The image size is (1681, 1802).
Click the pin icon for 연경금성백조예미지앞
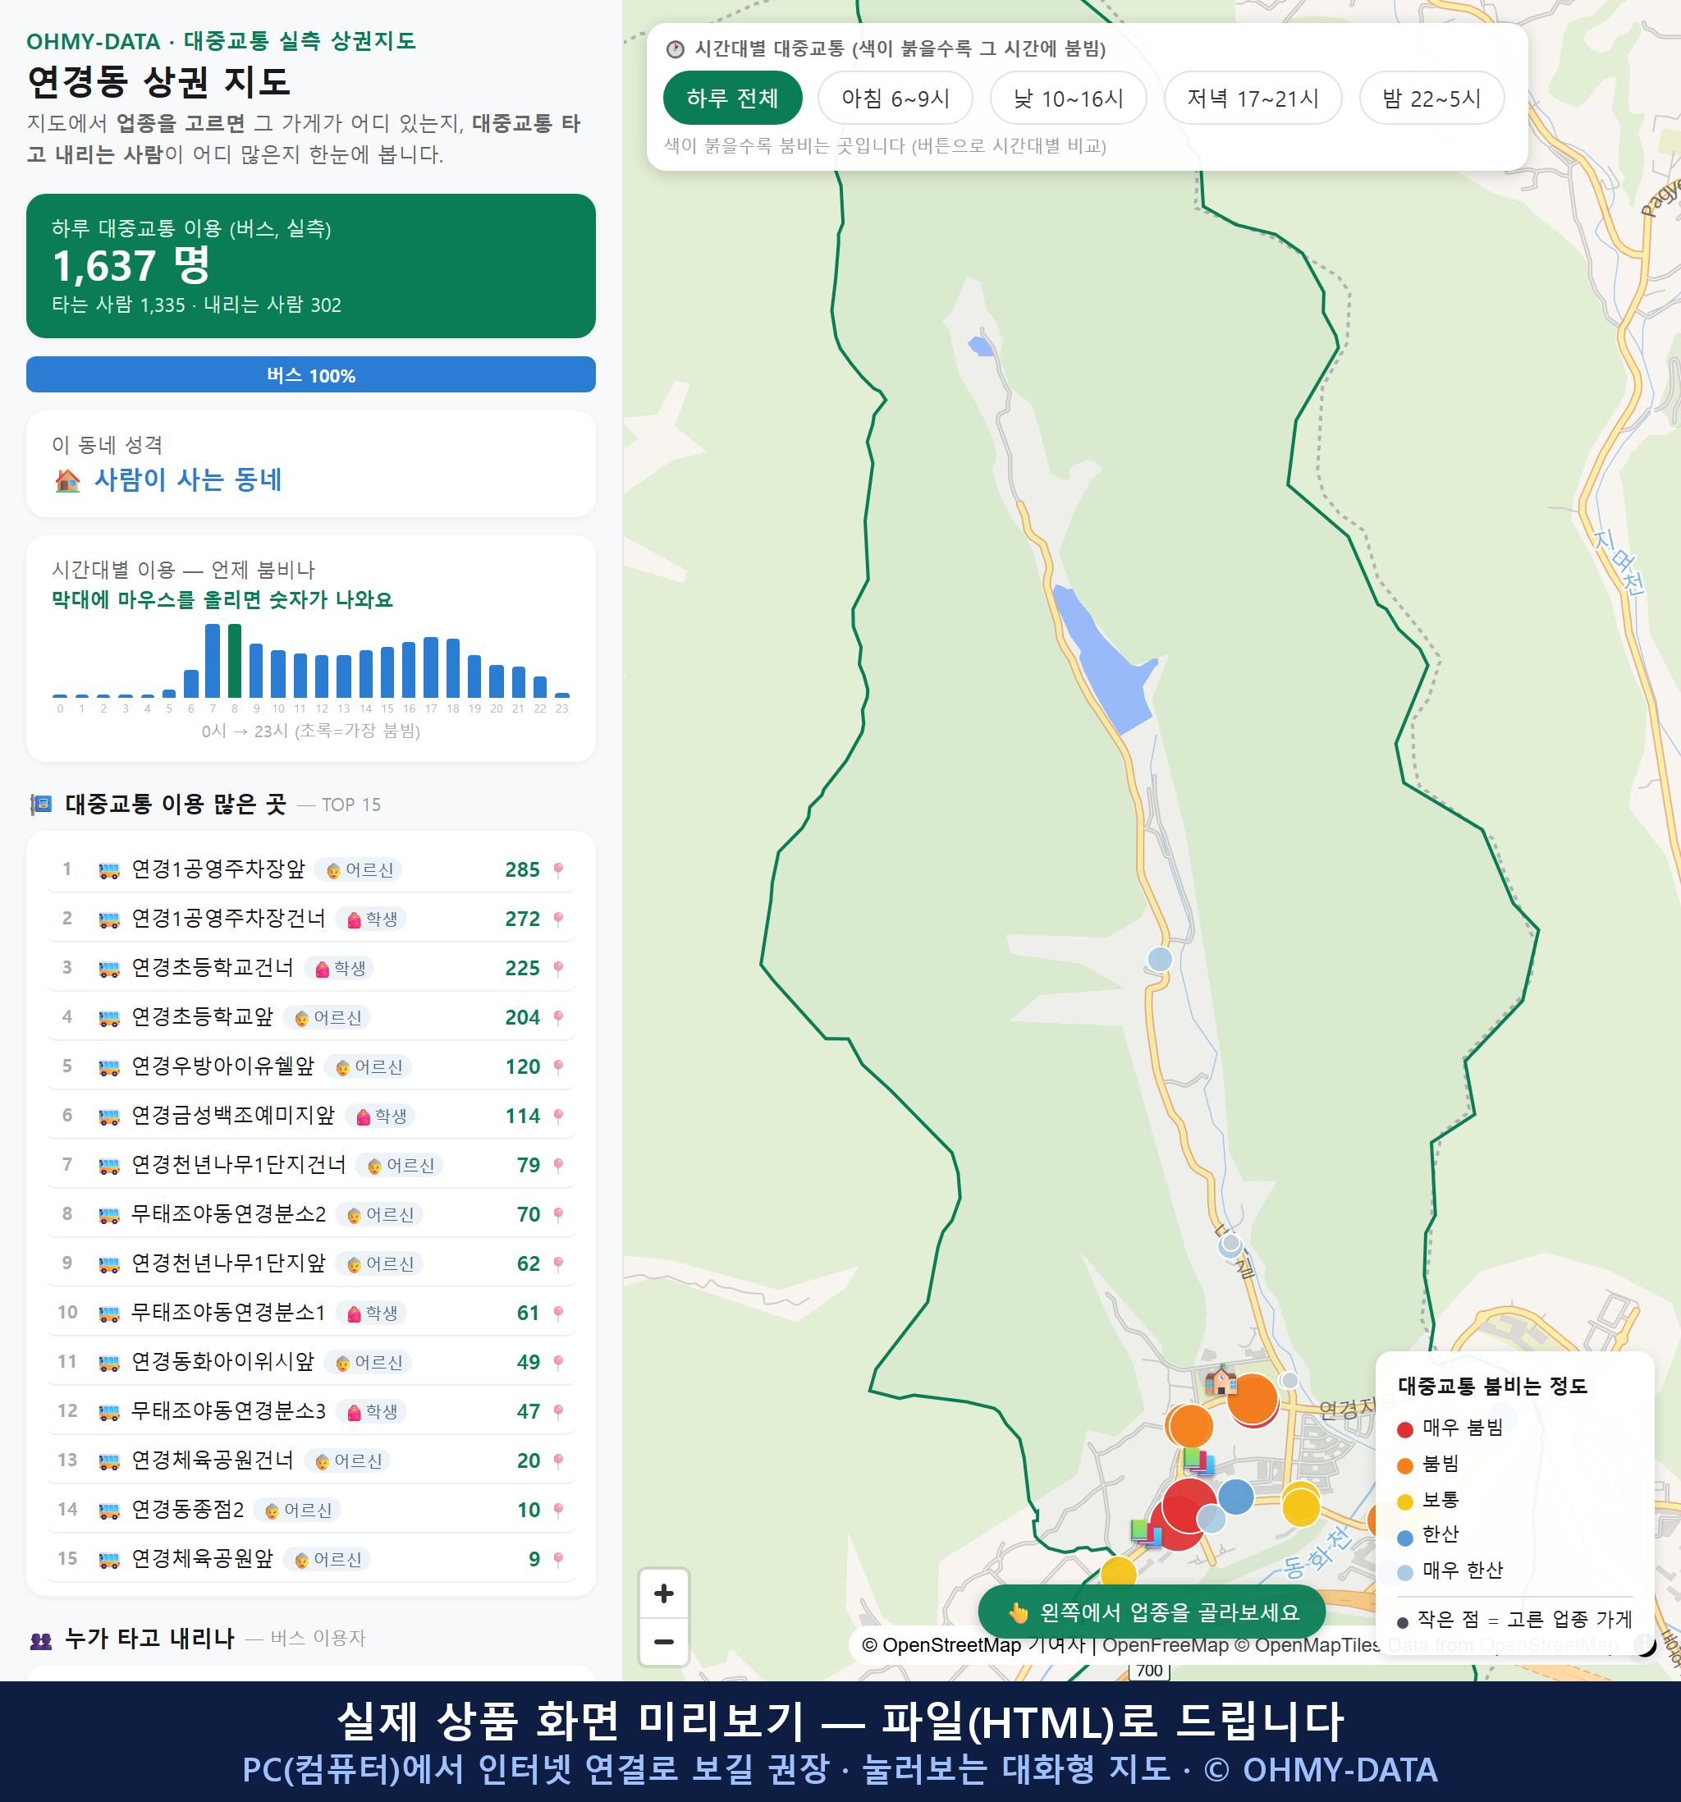click(558, 1116)
